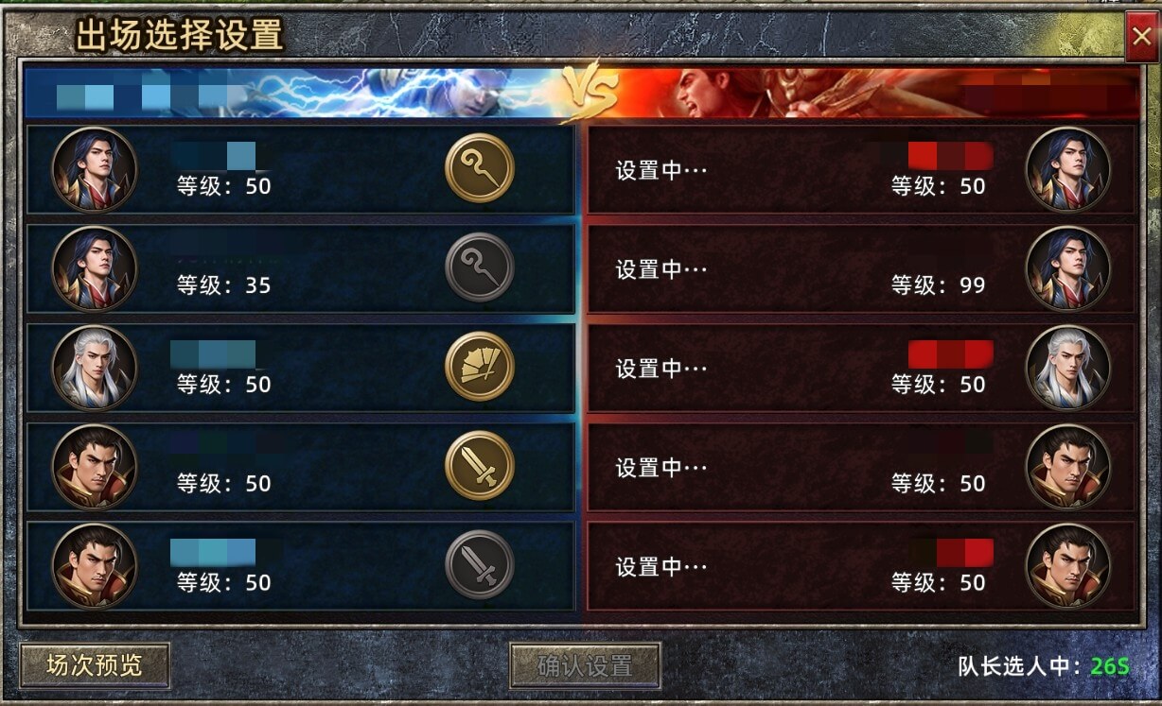Click enemy team's bottom-row warrior portrait
This screenshot has height=706, width=1162.
(x=1068, y=566)
